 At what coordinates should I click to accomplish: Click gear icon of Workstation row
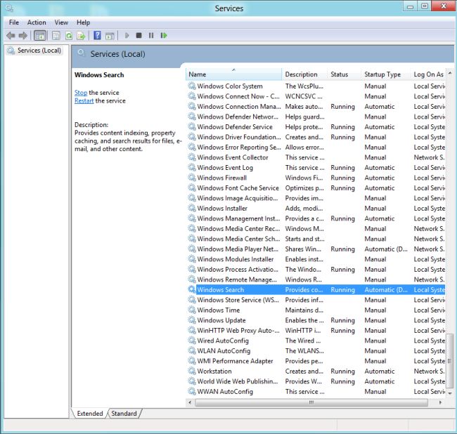click(192, 371)
